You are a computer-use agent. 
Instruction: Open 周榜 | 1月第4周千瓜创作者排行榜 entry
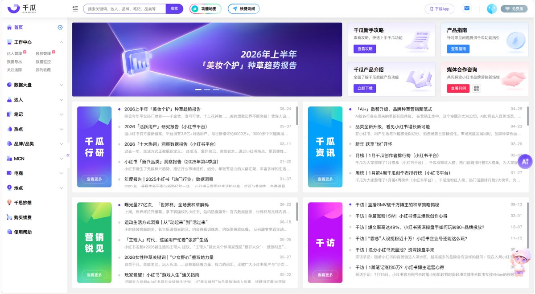403,173
